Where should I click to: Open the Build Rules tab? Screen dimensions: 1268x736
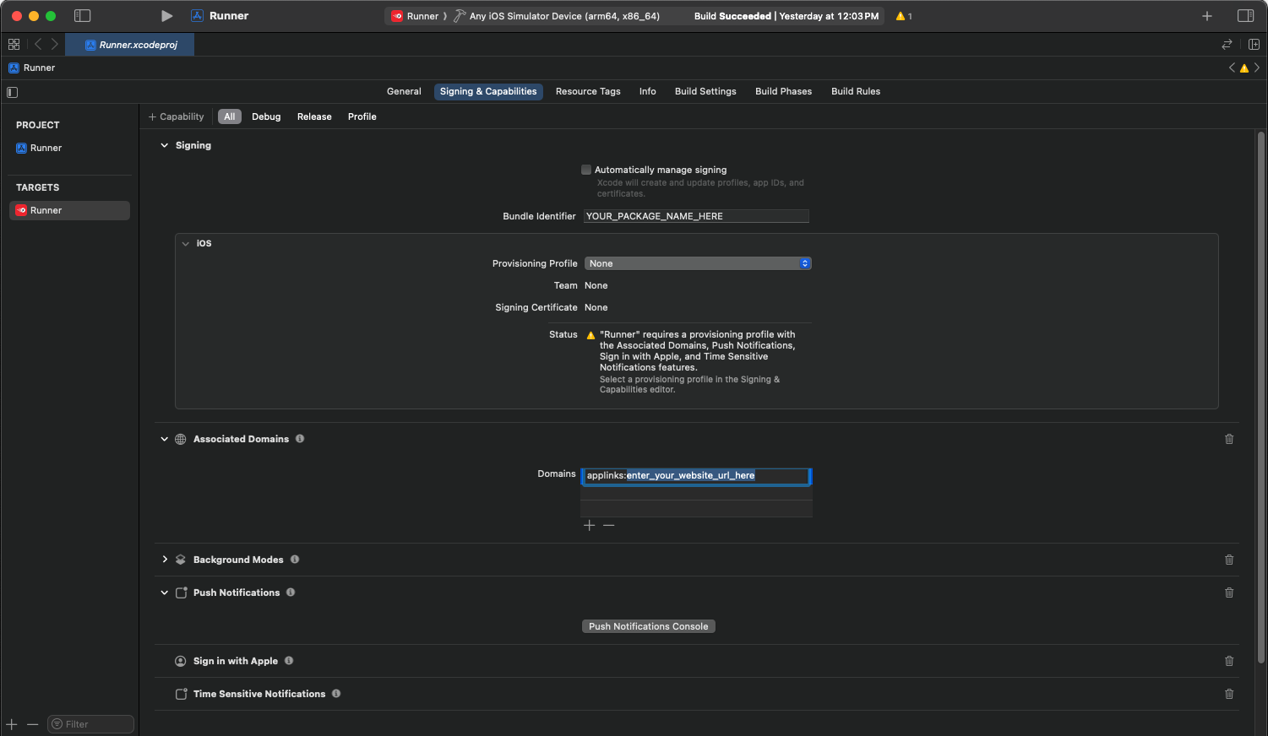pos(856,91)
